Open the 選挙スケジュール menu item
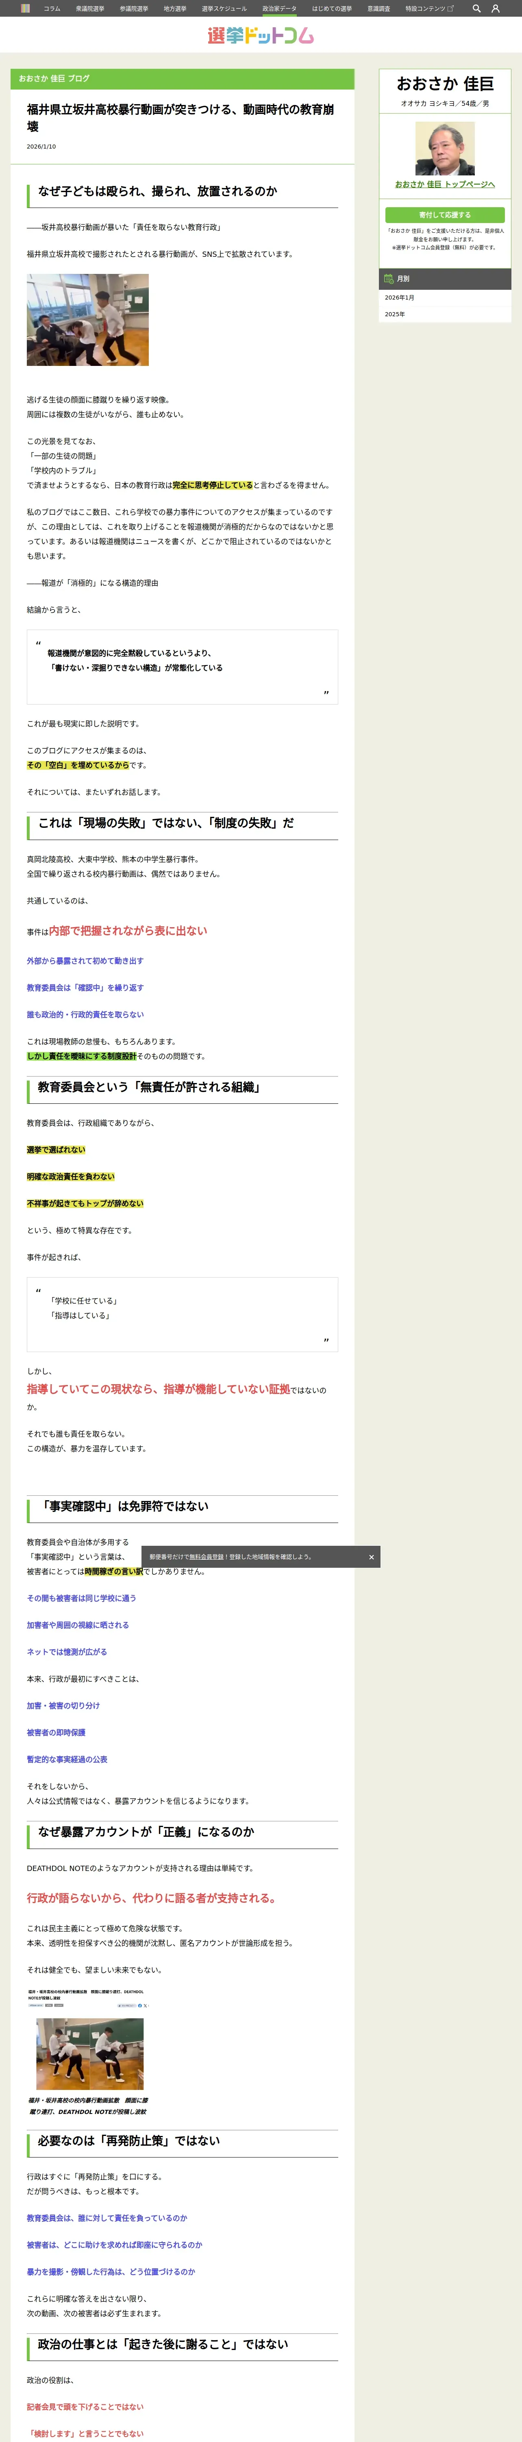 click(224, 9)
